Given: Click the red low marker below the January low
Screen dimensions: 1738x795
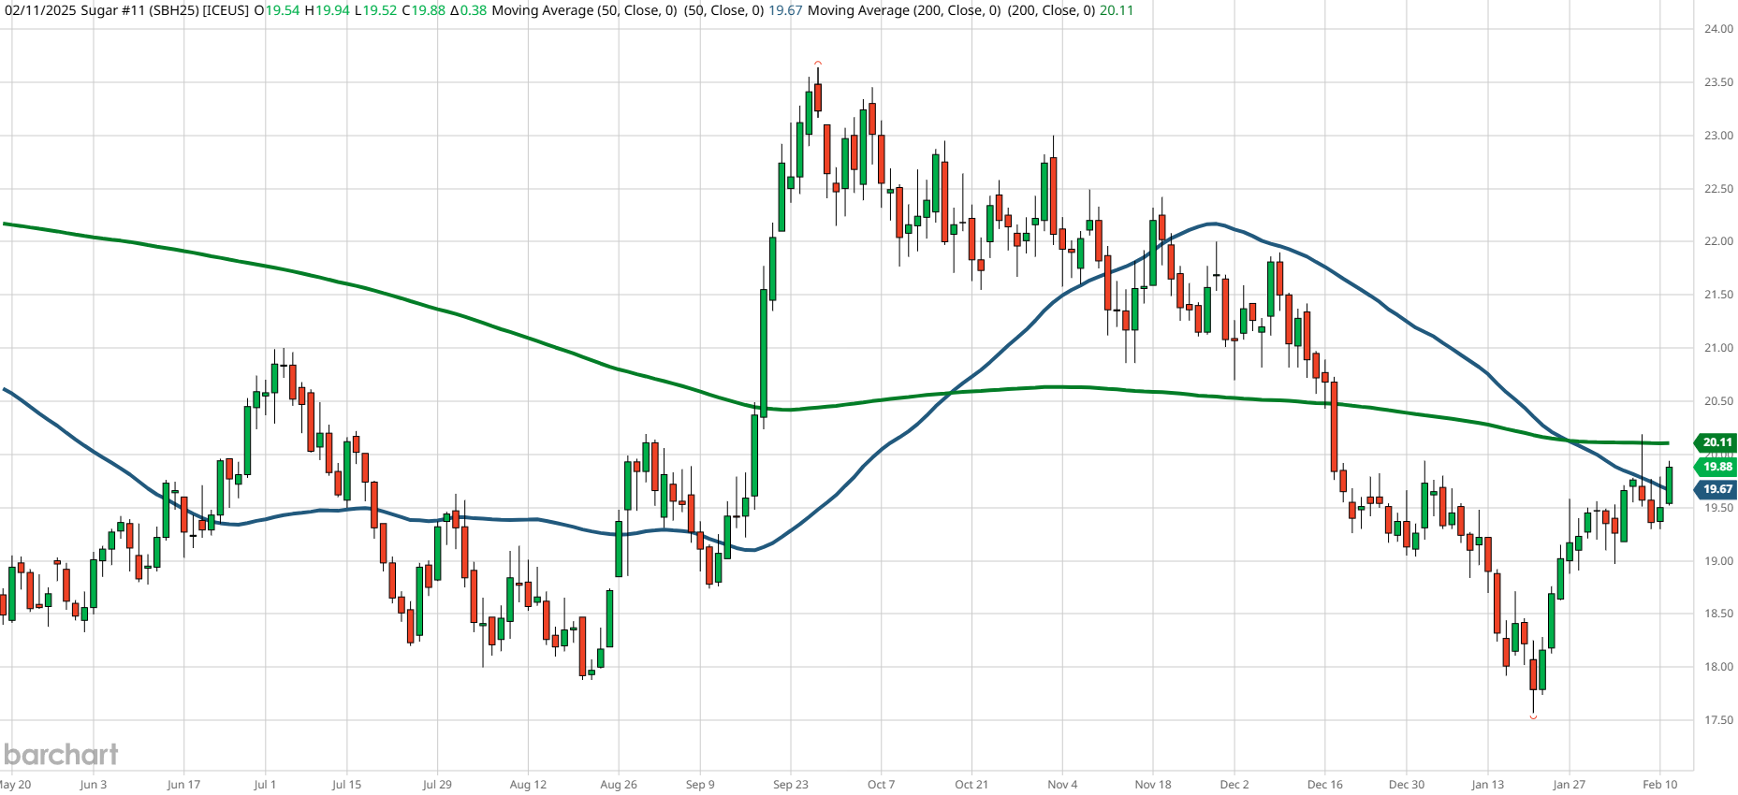Looking at the screenshot, I should point(1533,717).
